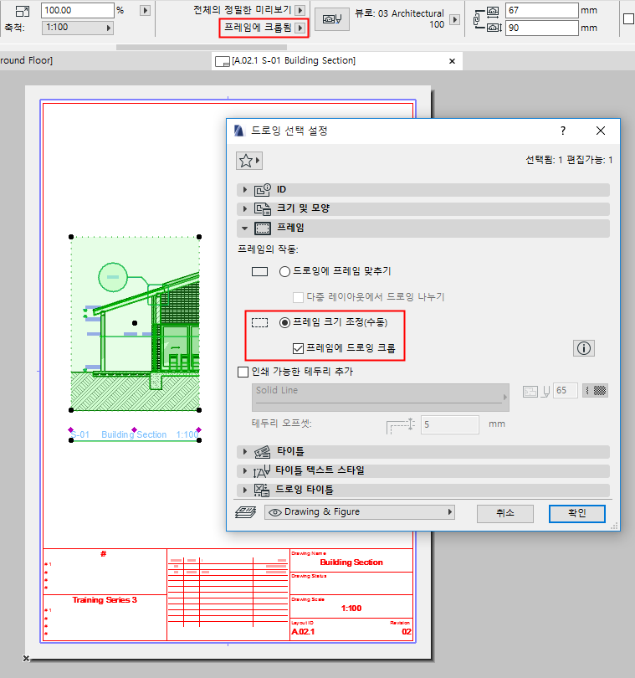Toggle the checkbox at top right toolbar edge
The height and width of the screenshot is (678, 635).
coord(629,19)
